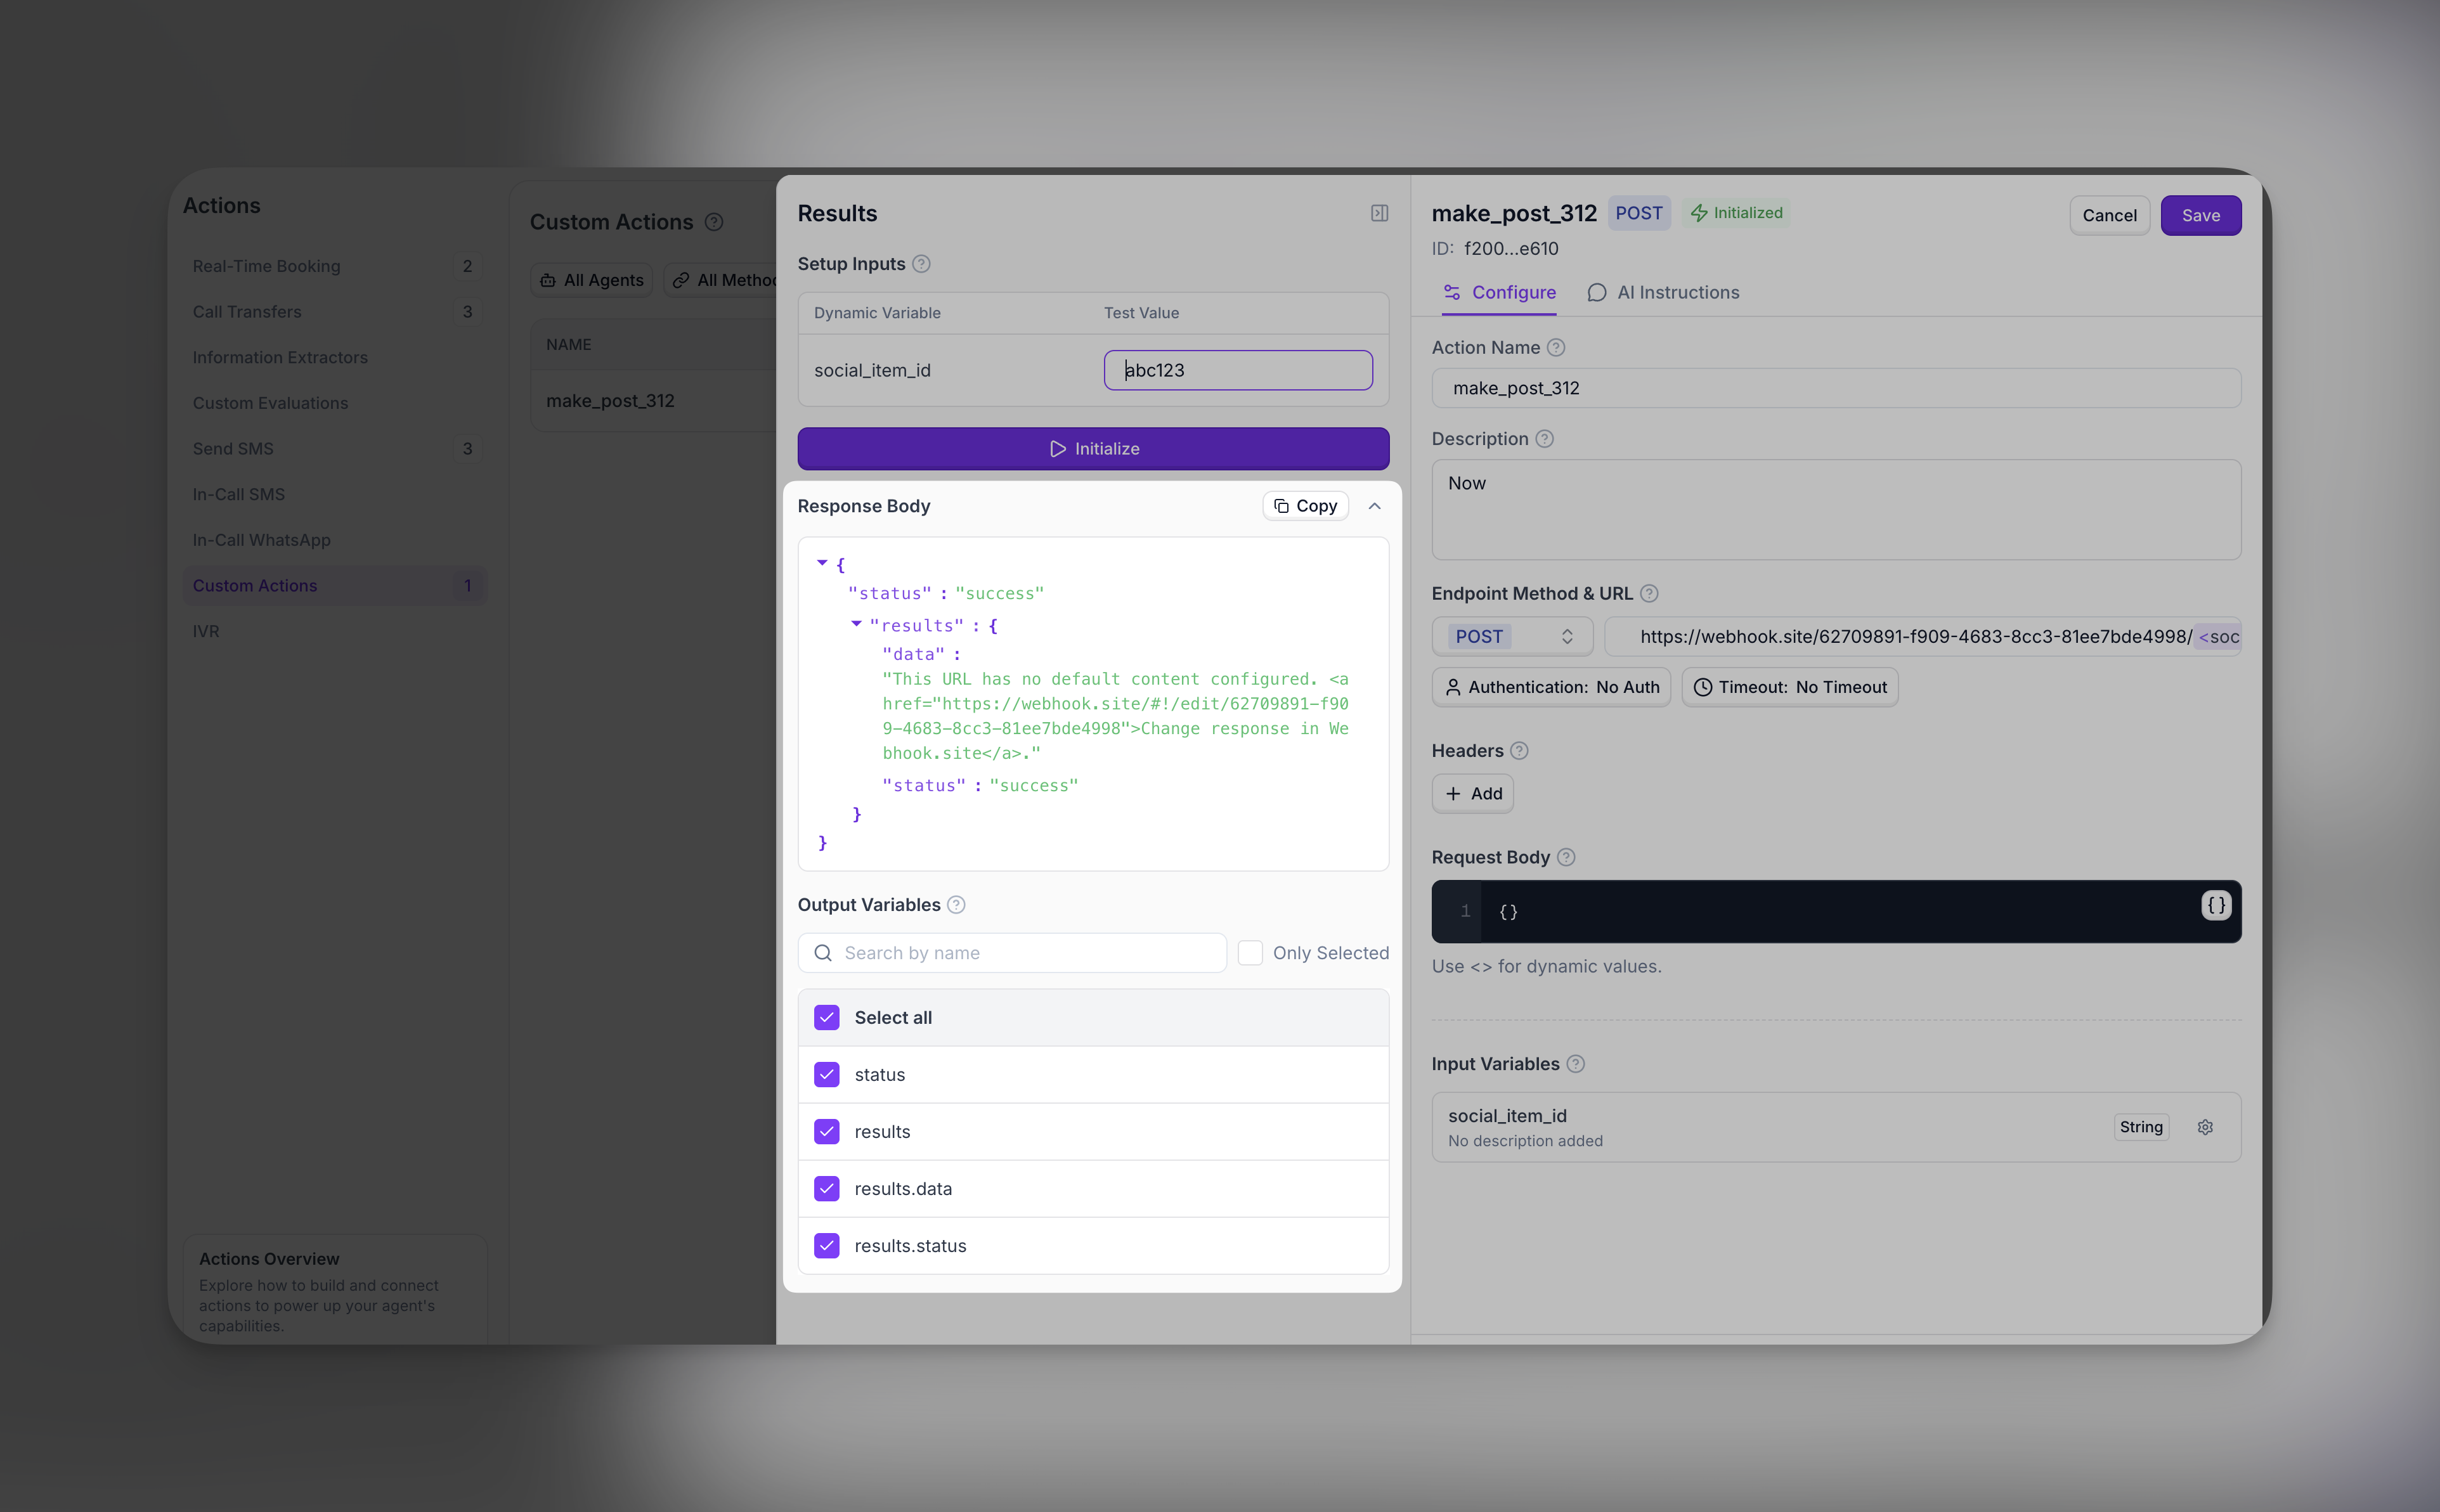Click the help icon beside Custom Actions

click(x=714, y=222)
